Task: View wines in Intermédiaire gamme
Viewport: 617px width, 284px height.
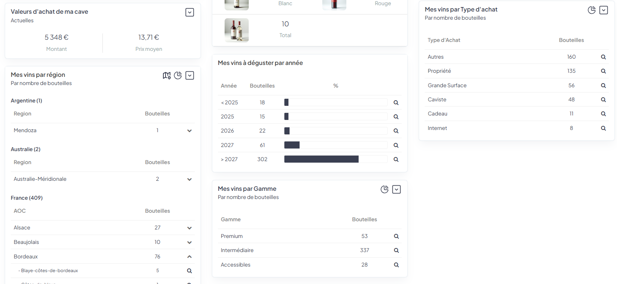Action: click(396, 251)
